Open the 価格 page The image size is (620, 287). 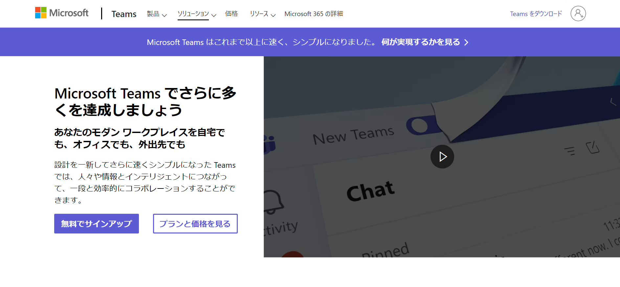point(232,14)
